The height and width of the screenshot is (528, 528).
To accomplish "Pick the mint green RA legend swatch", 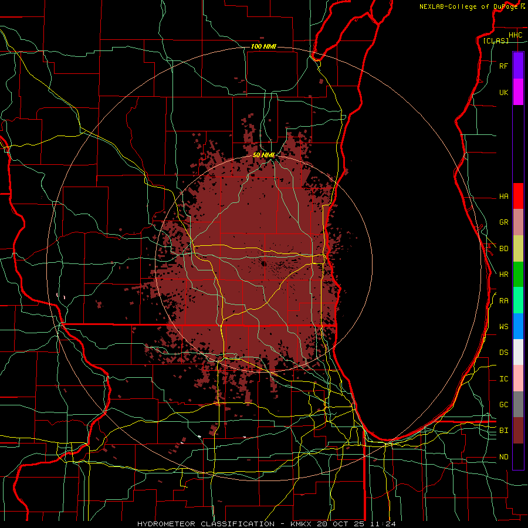I will [518, 300].
